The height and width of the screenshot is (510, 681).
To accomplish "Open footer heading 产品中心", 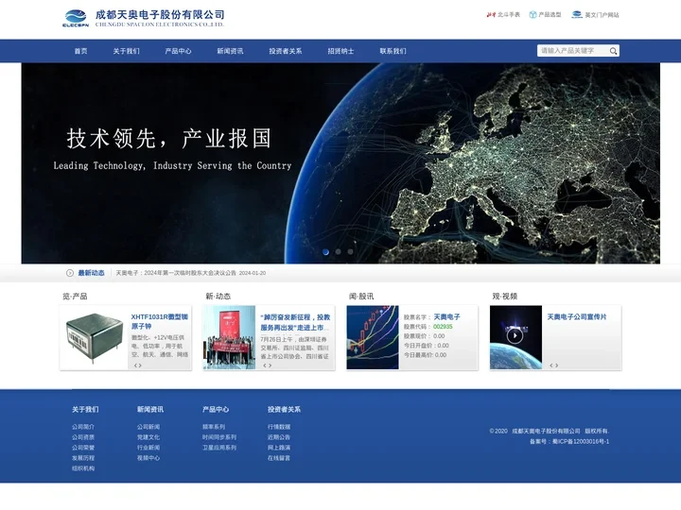I will pos(216,409).
